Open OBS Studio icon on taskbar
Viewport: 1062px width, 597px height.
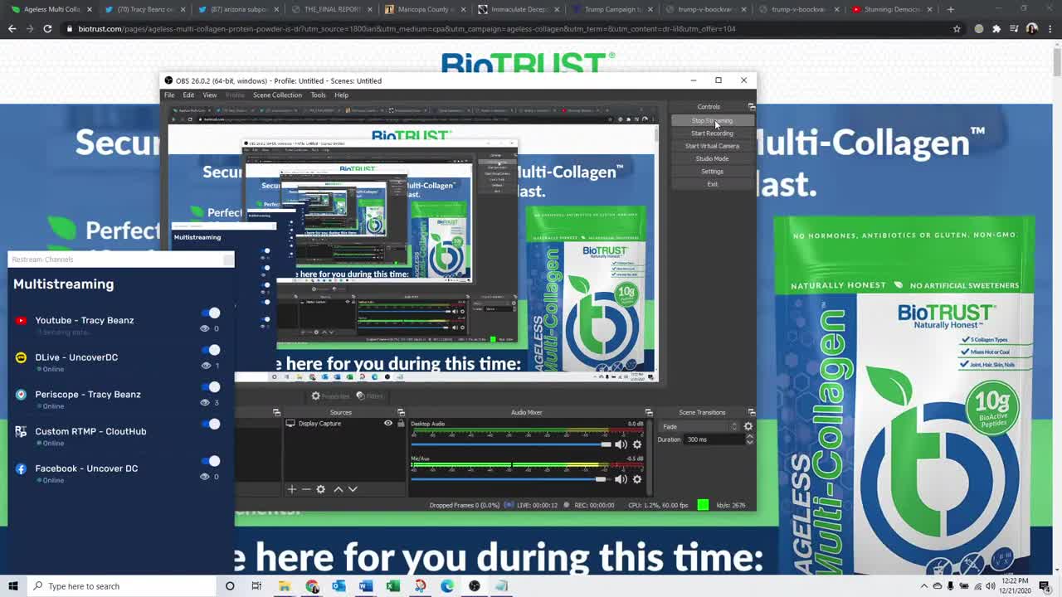[475, 586]
